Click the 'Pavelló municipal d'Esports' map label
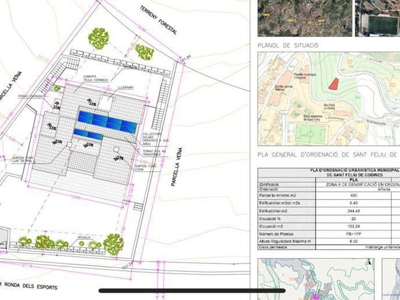 point(305,76)
